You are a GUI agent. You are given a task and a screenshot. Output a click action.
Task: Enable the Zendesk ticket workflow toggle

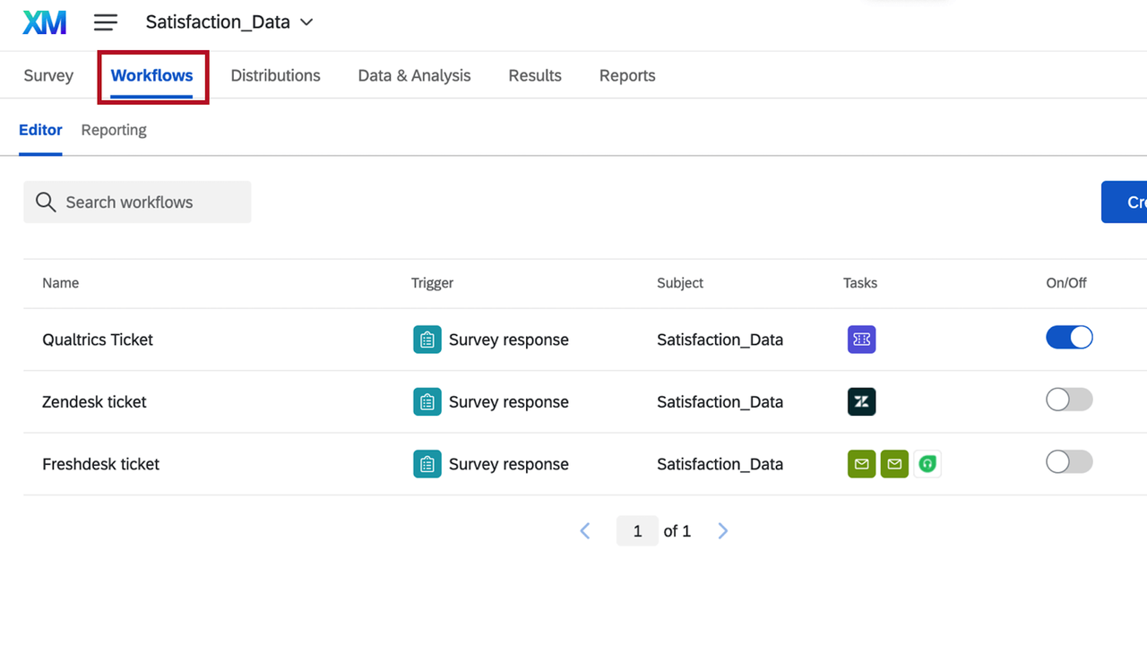click(1069, 400)
